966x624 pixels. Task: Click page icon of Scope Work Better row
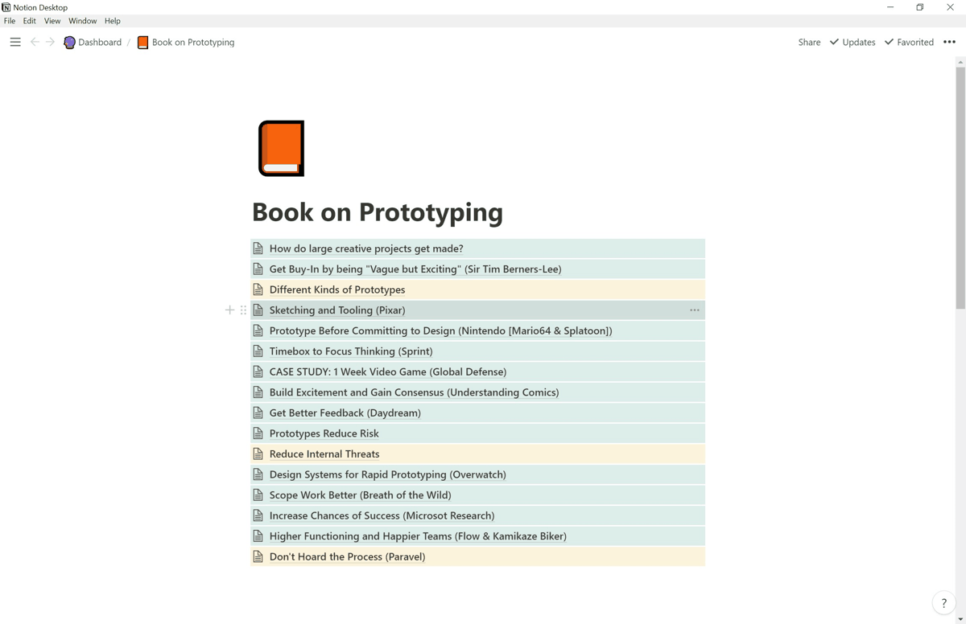coord(258,495)
